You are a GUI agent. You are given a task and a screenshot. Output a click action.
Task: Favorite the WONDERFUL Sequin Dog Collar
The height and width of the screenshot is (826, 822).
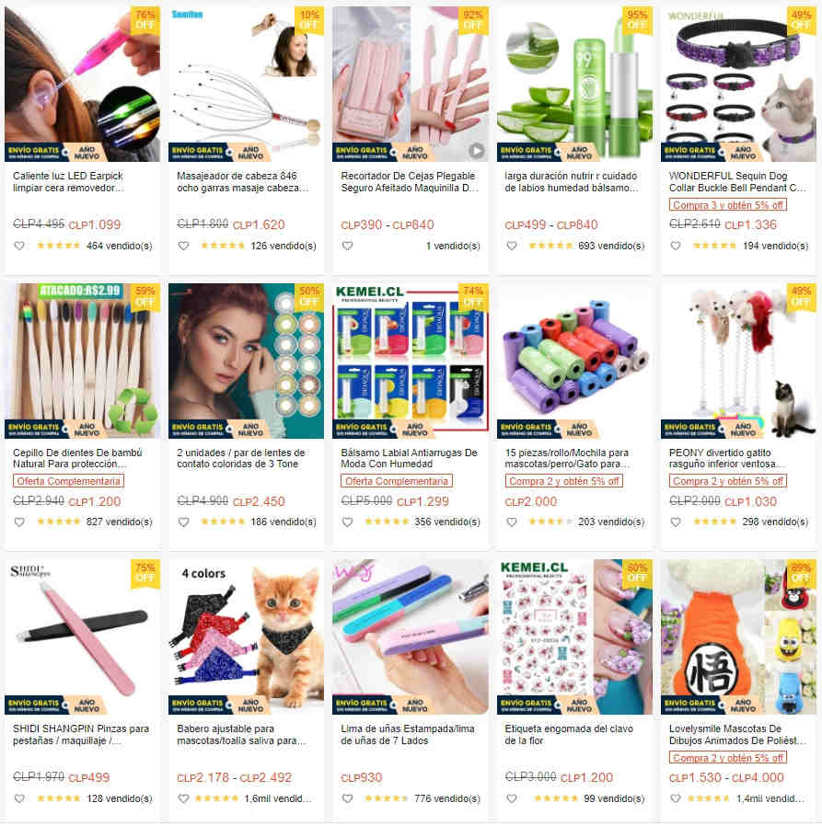coord(676,246)
